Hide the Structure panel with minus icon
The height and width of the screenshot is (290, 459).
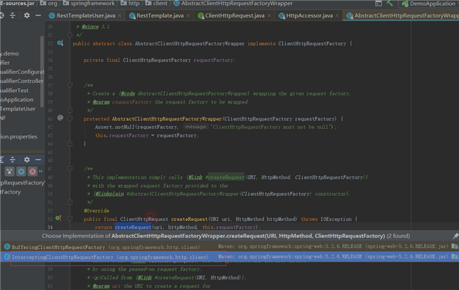(x=38, y=160)
